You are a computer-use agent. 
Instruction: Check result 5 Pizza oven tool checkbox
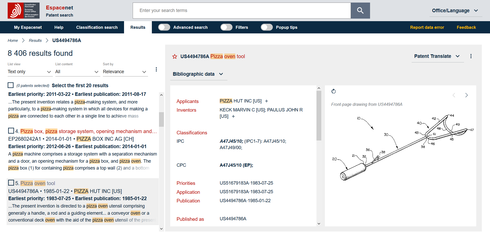(x=11, y=183)
